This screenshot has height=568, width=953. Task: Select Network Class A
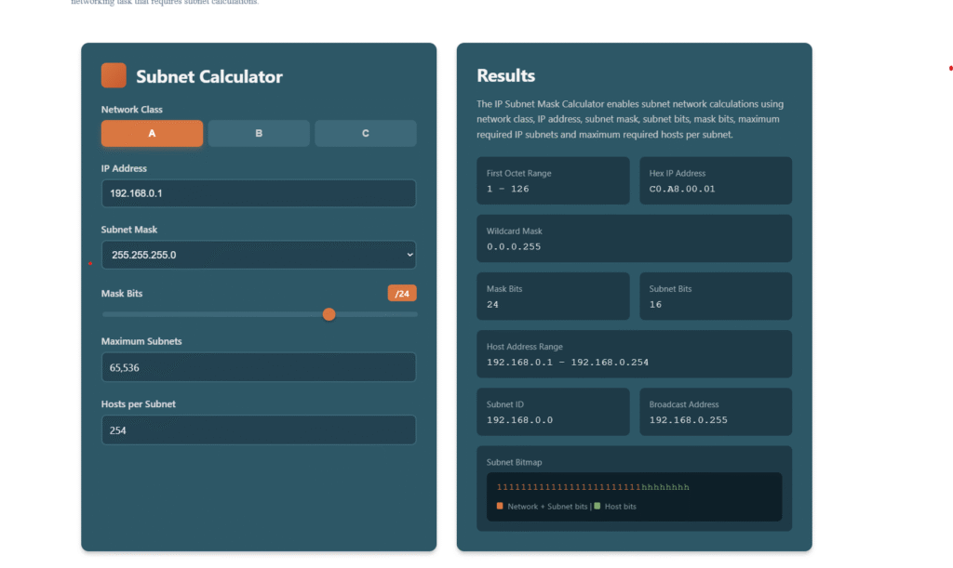tap(152, 133)
